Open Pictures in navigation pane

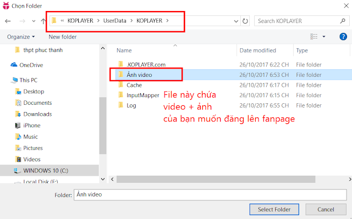coord(33,148)
